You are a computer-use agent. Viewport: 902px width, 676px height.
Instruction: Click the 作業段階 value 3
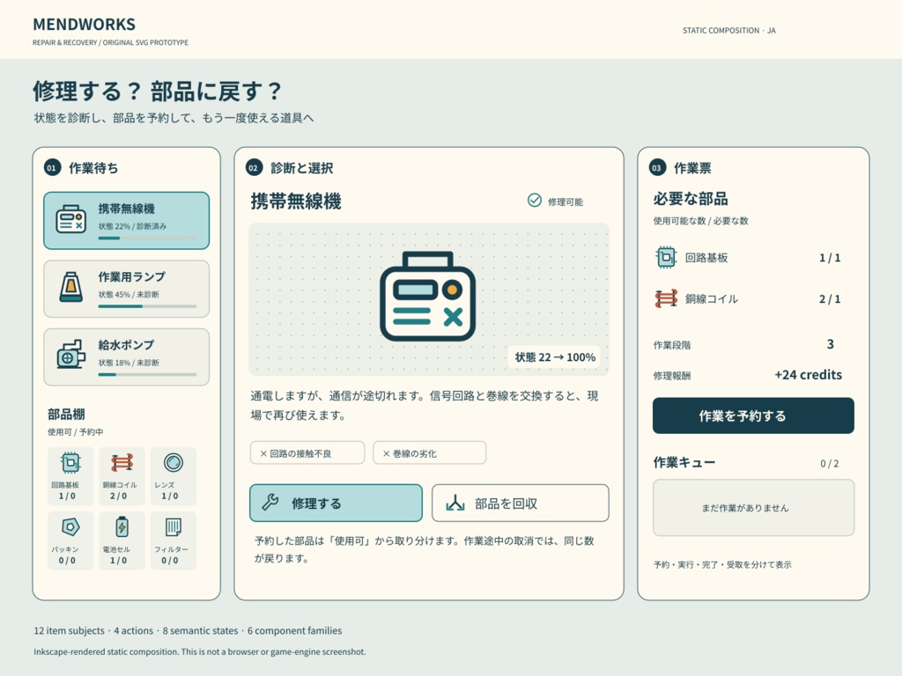coord(830,344)
